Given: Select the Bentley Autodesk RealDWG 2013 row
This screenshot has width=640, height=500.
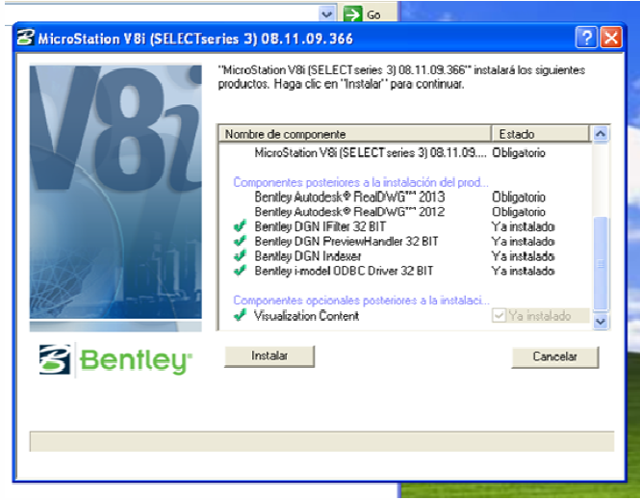Looking at the screenshot, I should tap(404, 197).
